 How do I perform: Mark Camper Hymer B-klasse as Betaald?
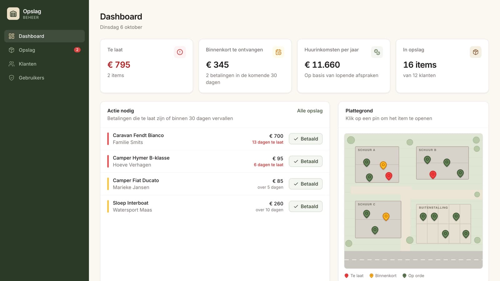pos(306,161)
